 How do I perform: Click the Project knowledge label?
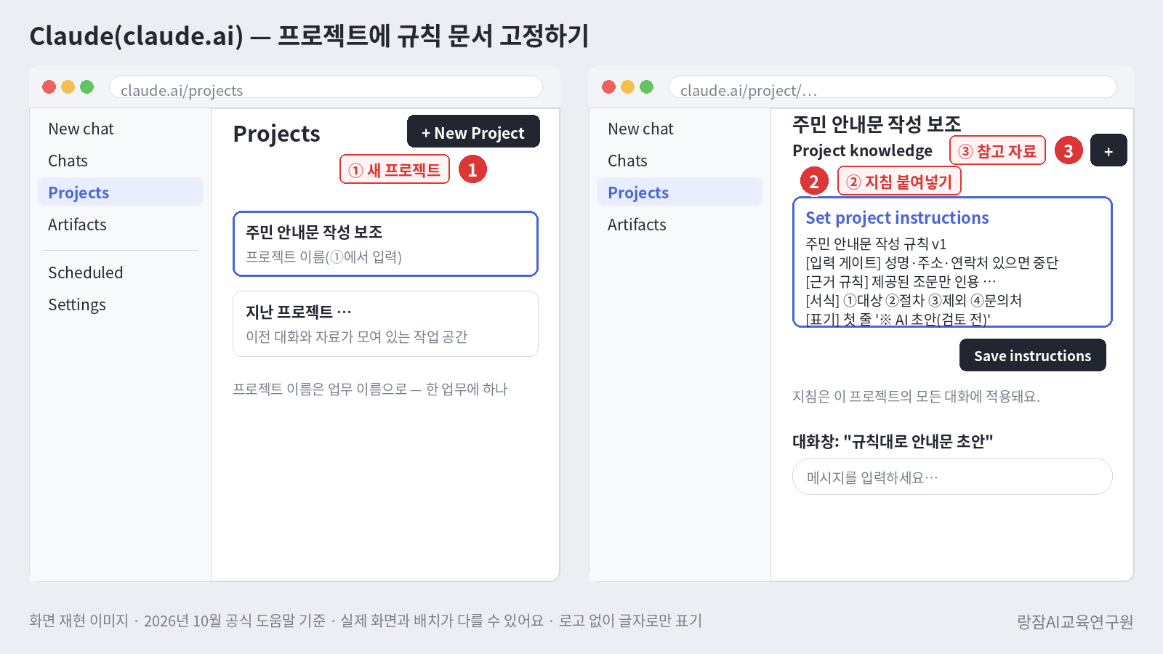point(862,150)
